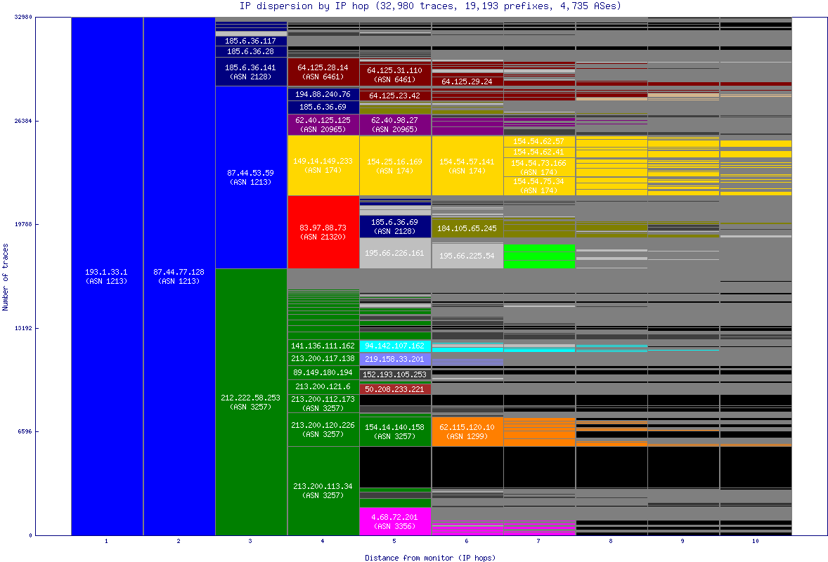Click the 212.222.58.253 green segment
Screen dimensions: 828x562
[250, 400]
